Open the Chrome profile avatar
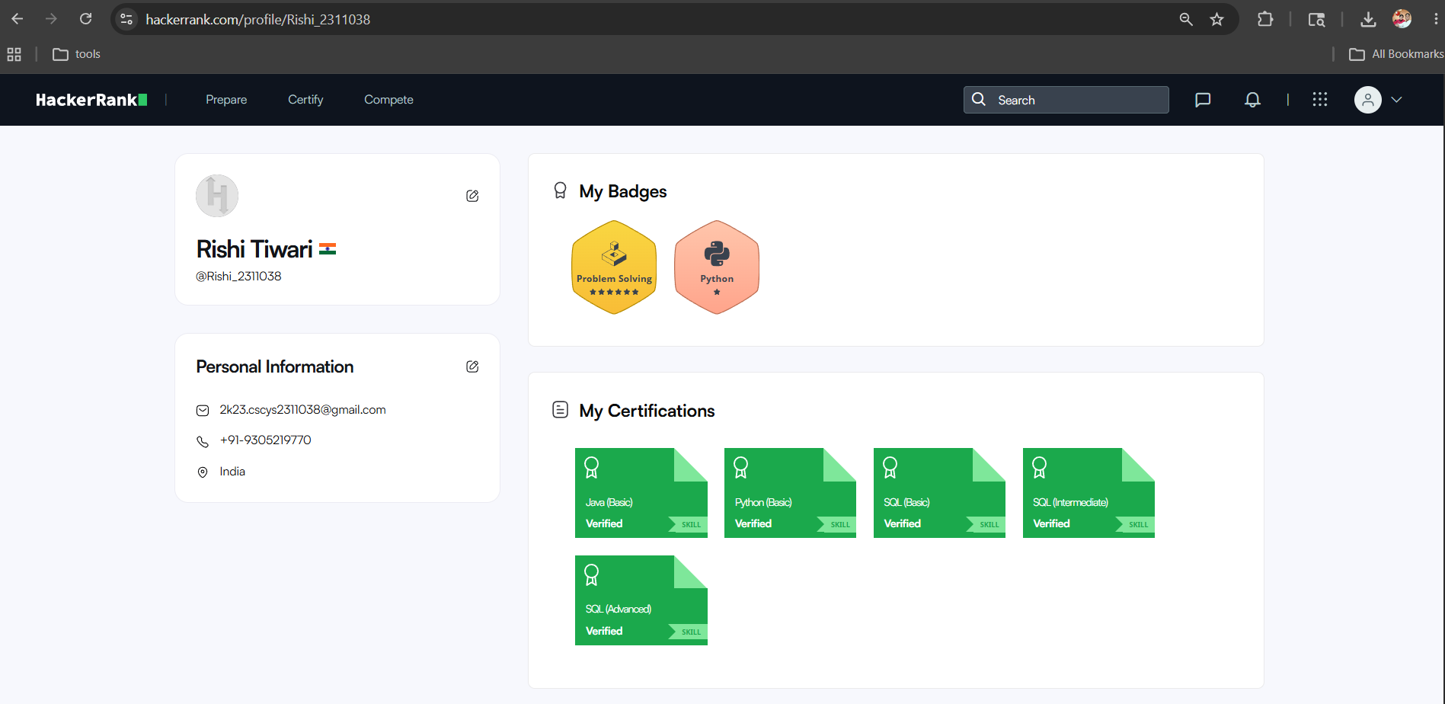 tap(1402, 19)
